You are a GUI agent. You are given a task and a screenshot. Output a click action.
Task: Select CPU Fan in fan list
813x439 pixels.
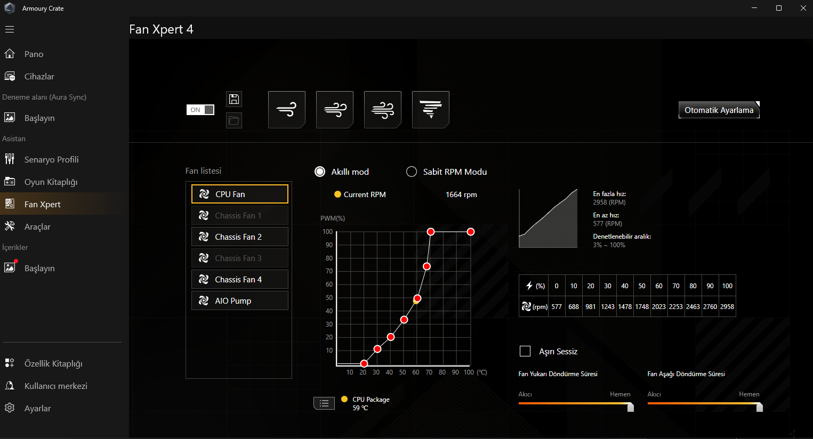(240, 194)
